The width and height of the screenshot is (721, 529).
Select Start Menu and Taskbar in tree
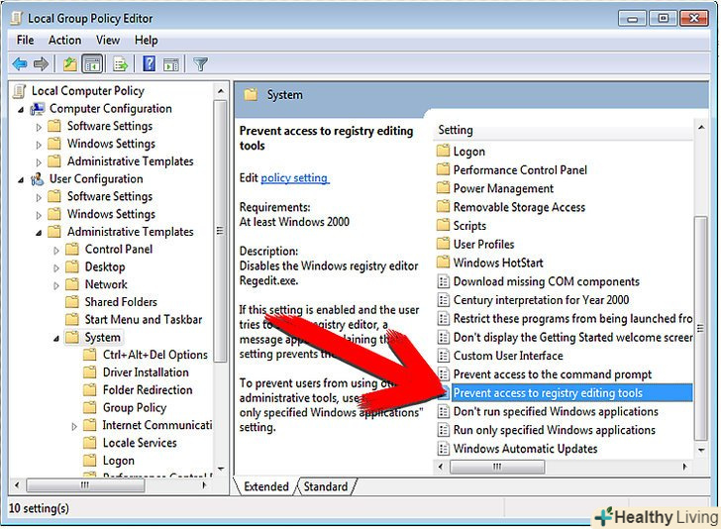(x=143, y=320)
